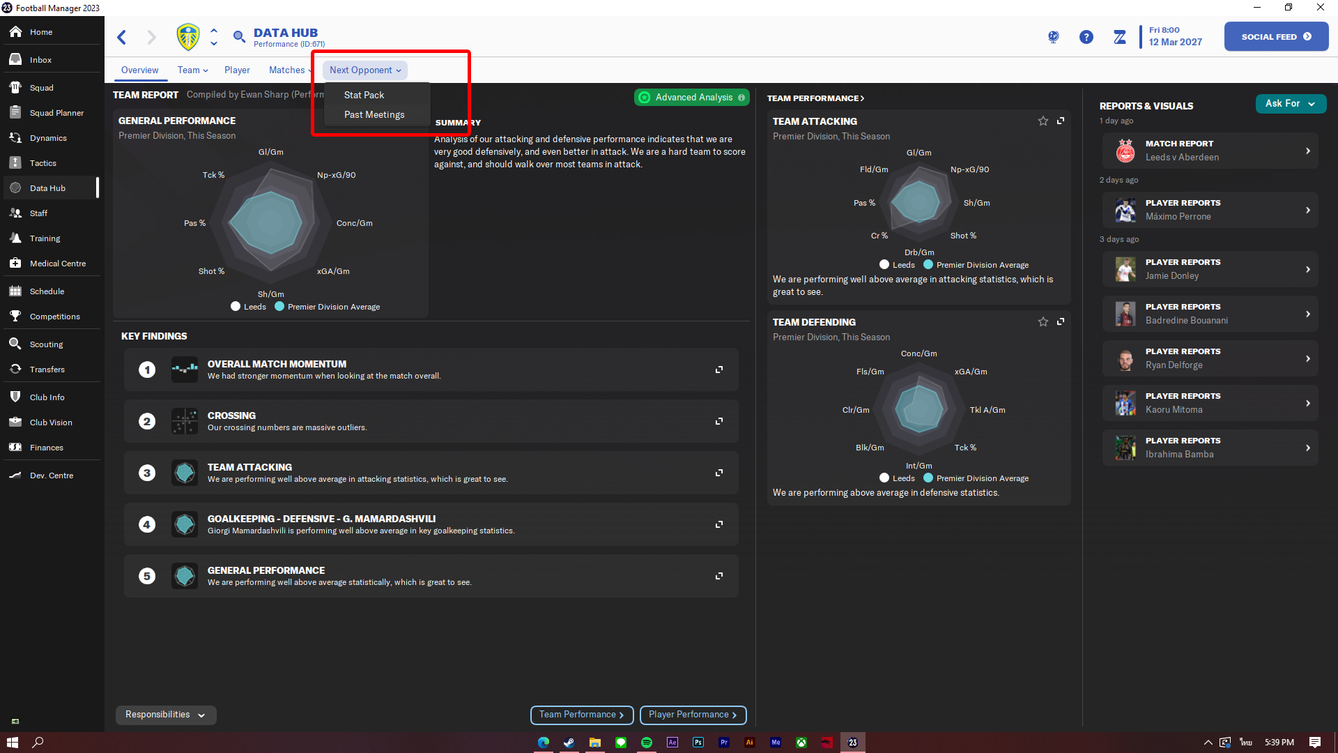Expand the Team Attacking panel

coord(1061,121)
